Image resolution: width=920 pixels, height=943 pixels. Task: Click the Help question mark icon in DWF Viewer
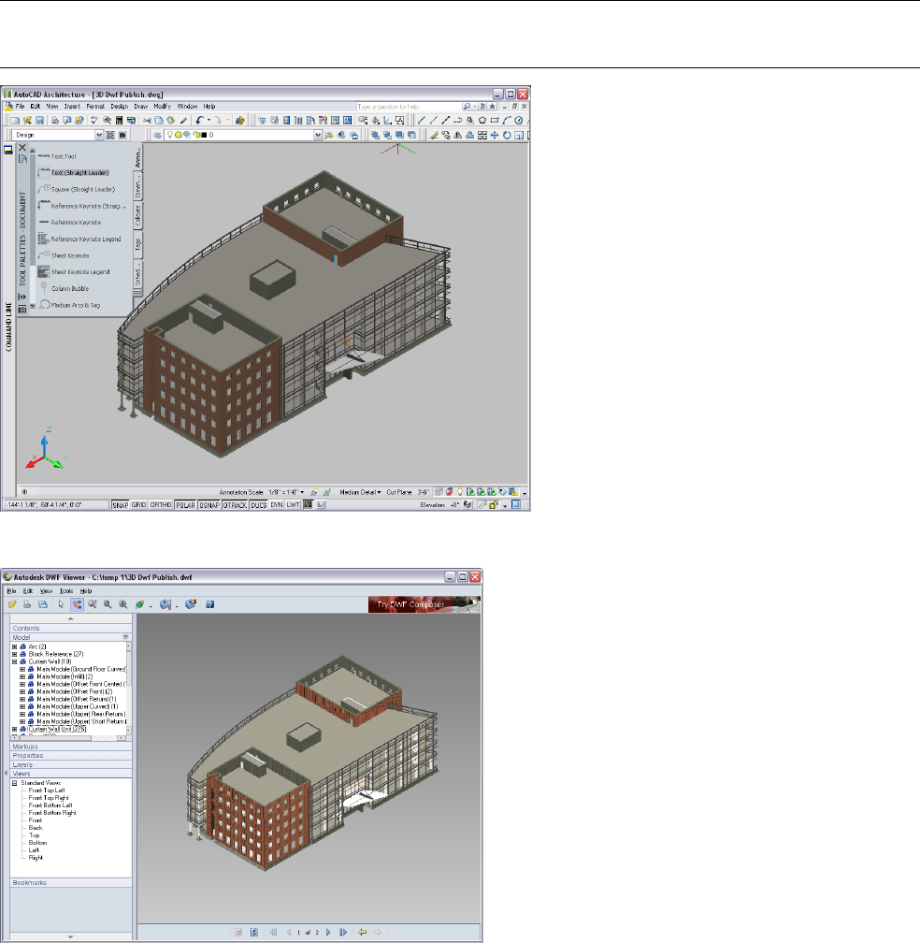click(209, 604)
